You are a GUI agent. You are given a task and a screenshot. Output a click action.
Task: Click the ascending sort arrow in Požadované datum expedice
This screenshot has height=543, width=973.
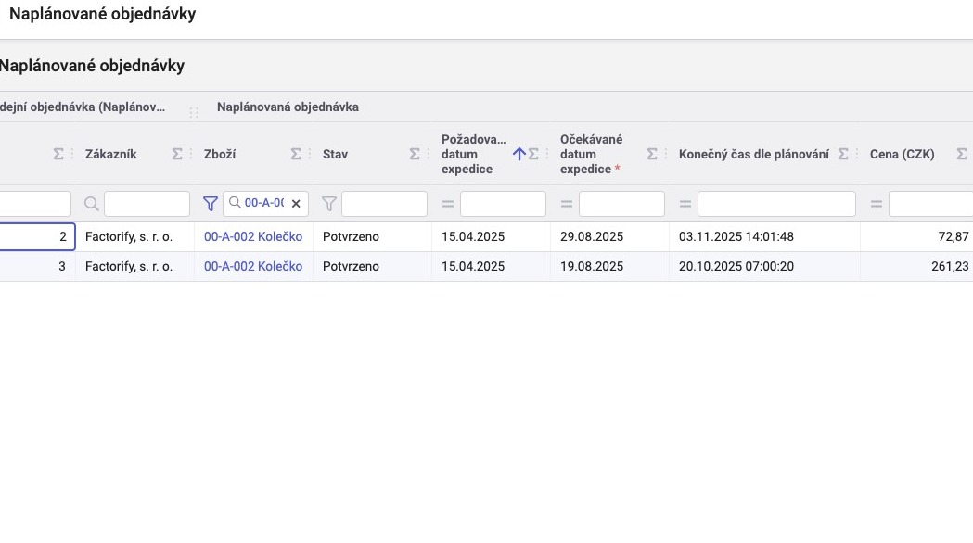click(519, 155)
